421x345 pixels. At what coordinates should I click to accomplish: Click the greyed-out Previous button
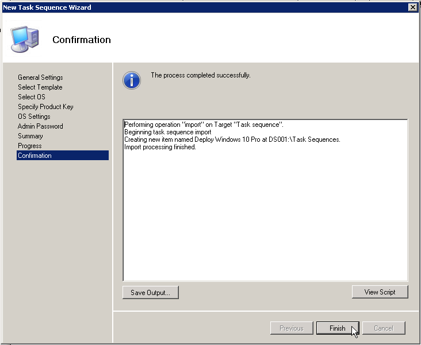[291, 328]
